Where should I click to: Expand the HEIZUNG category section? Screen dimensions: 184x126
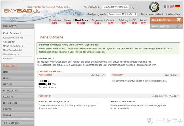point(17,84)
